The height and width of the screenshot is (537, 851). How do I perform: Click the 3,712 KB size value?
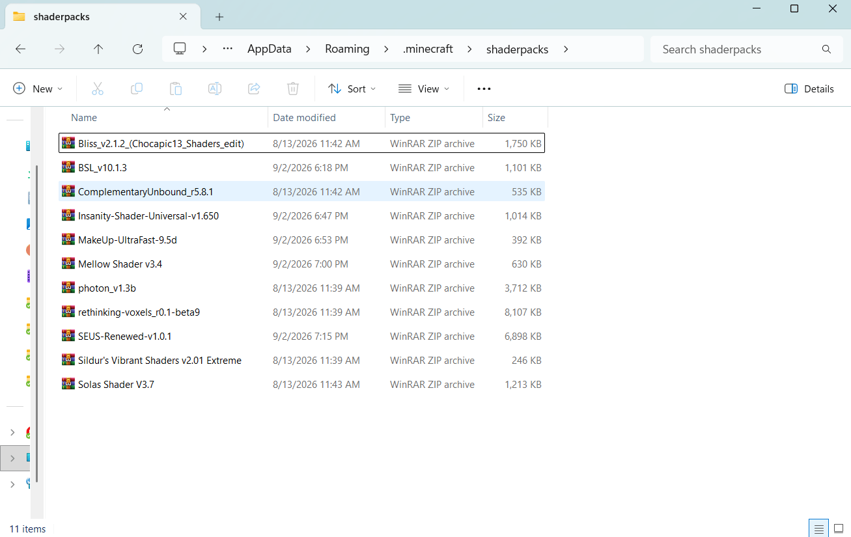point(523,288)
